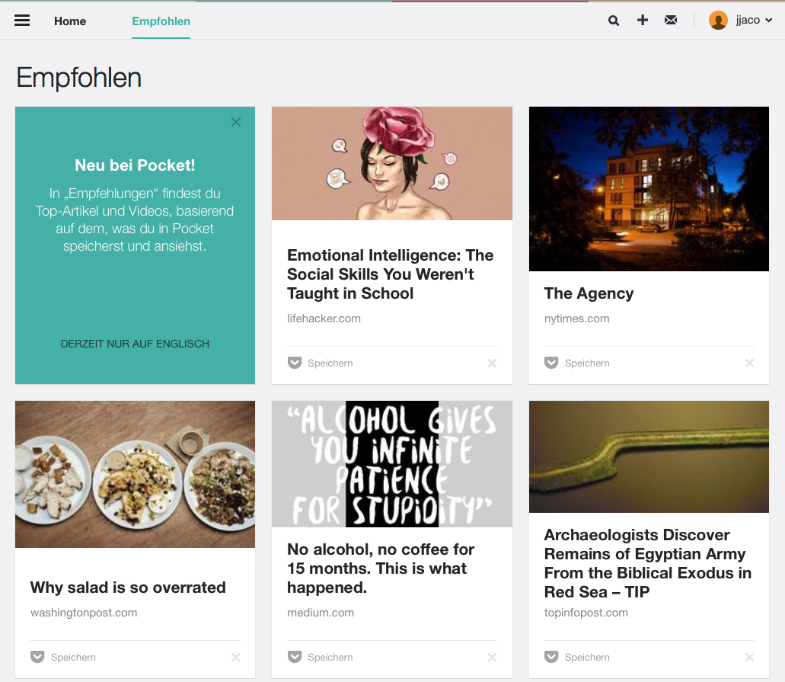
Task: Expand the jjaco account dropdown
Action: click(768, 21)
